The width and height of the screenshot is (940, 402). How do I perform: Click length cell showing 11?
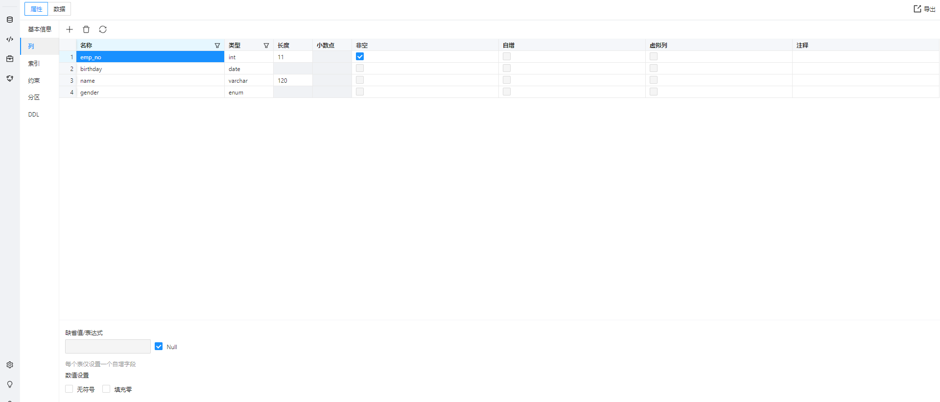(293, 57)
